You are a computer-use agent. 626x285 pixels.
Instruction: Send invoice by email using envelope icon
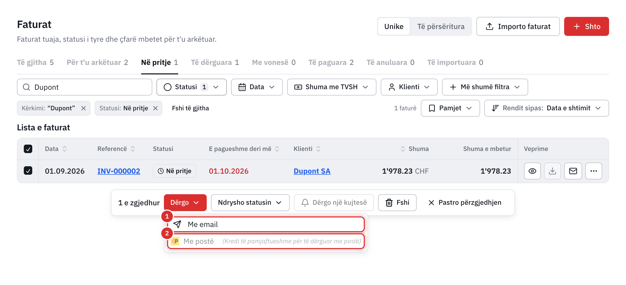[x=573, y=171]
